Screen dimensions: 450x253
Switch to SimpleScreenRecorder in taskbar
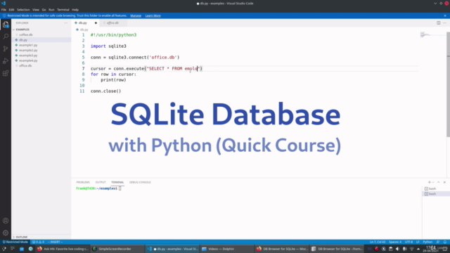[x=117, y=249]
